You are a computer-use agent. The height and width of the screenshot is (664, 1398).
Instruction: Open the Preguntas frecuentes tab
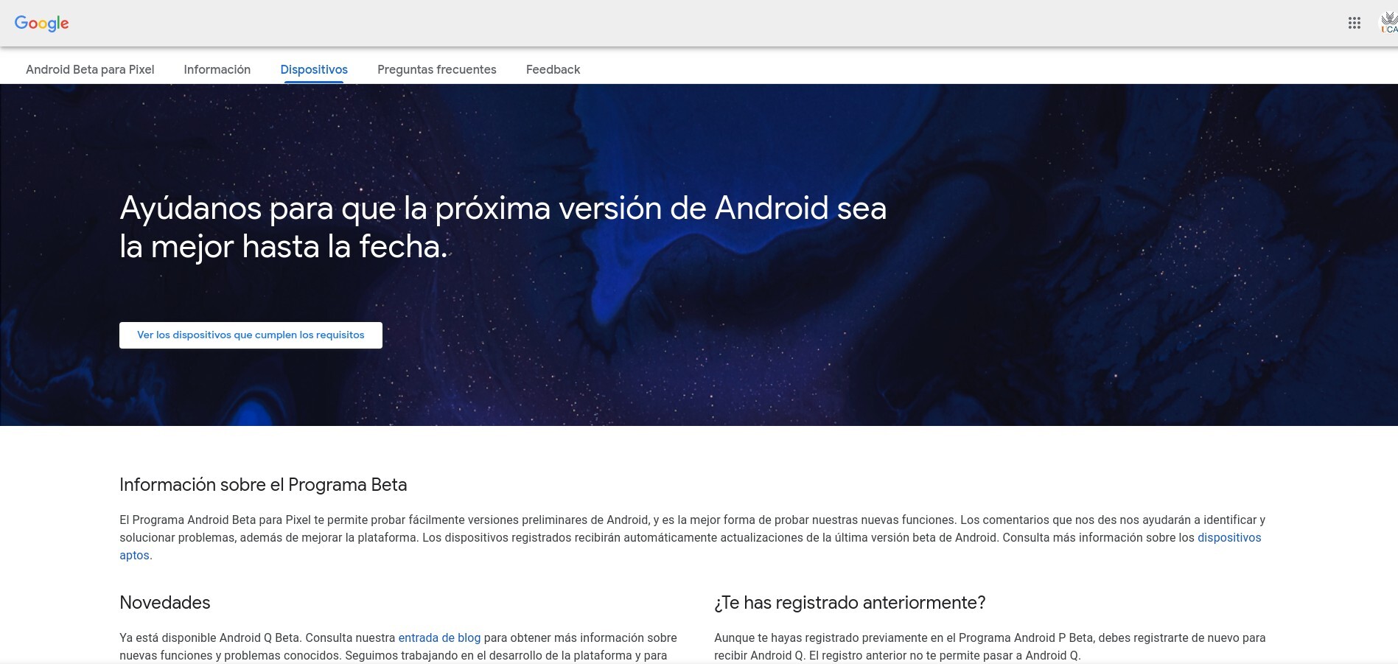pos(437,69)
